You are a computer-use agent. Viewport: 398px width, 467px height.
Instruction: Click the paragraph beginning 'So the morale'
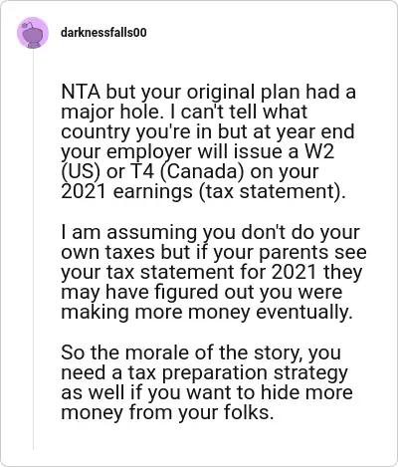pyautogui.click(x=207, y=382)
